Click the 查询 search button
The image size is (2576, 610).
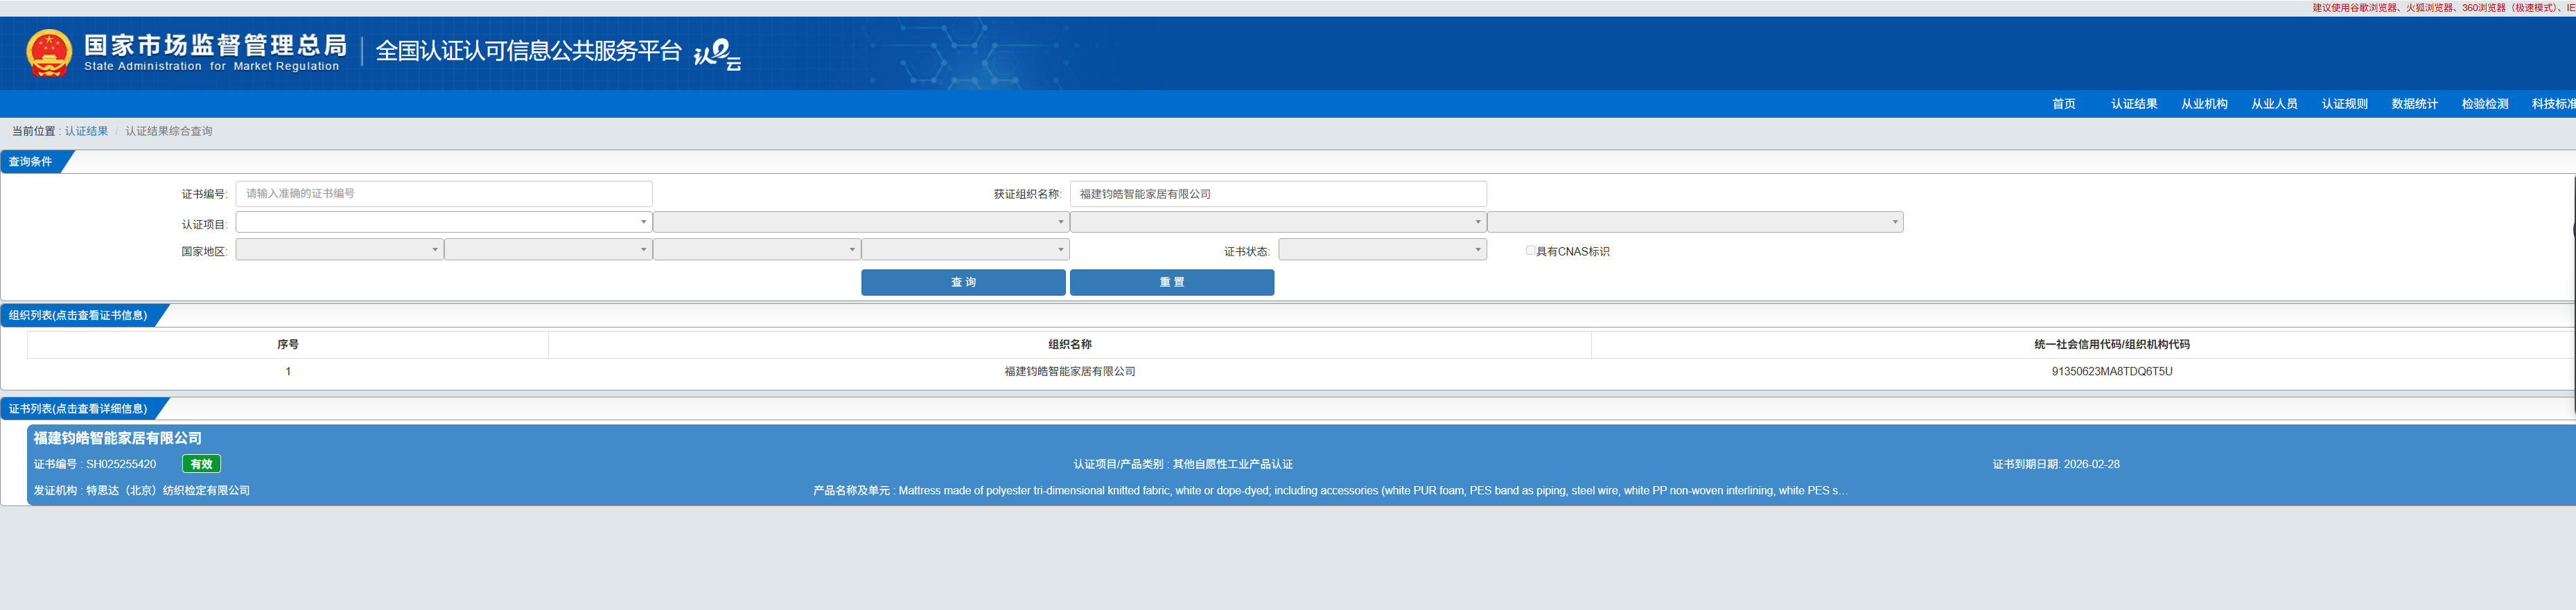pyautogui.click(x=963, y=282)
